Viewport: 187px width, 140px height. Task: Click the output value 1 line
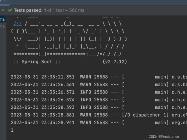[12, 130]
